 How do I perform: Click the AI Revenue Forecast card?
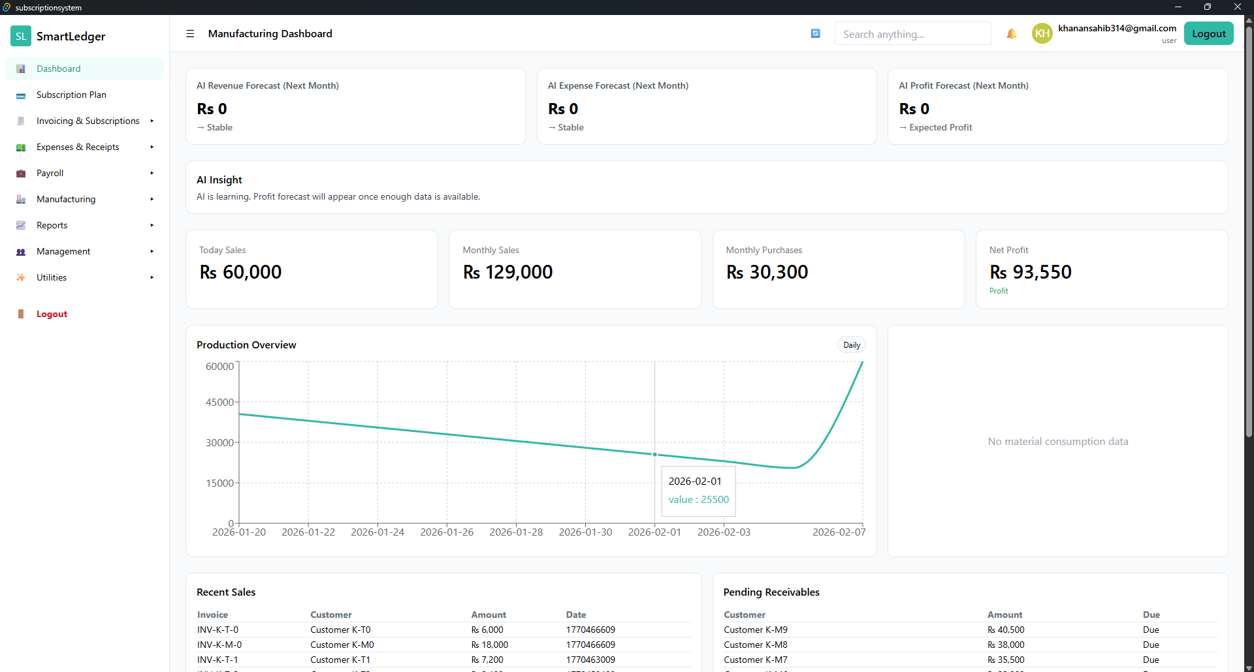tap(356, 106)
